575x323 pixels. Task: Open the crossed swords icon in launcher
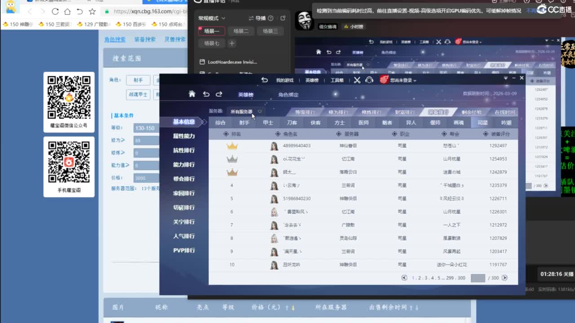[x=357, y=80]
